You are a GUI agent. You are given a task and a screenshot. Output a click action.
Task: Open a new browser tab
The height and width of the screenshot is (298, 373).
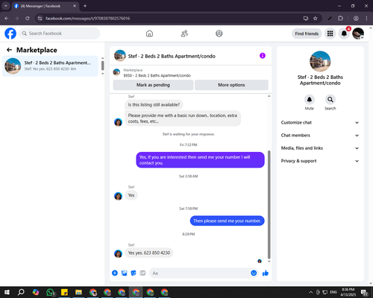85,6
